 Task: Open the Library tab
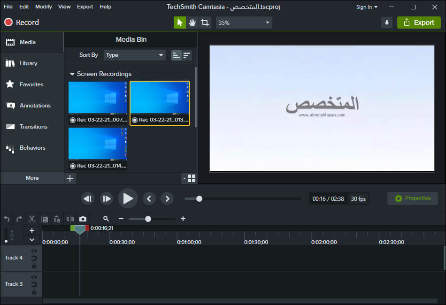tap(32, 63)
